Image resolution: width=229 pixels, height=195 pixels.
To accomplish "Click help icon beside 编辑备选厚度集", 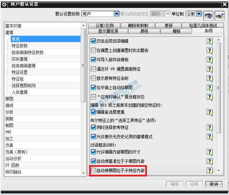I will point(210,112).
